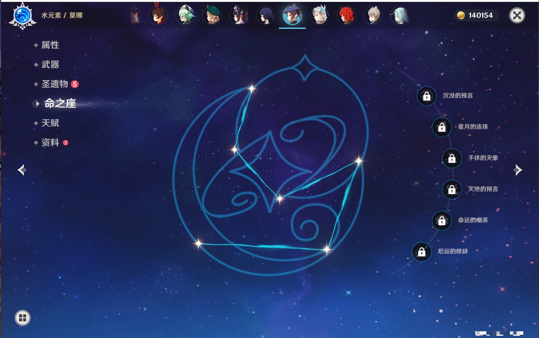This screenshot has height=338, width=539.
Task: Pick the gray-haired character with cat ears
Action: coord(373,15)
